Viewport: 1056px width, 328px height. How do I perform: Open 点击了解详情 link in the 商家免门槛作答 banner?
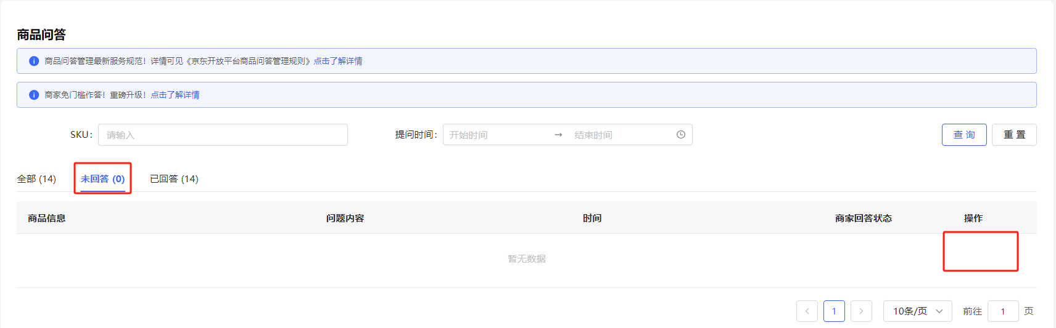point(175,95)
